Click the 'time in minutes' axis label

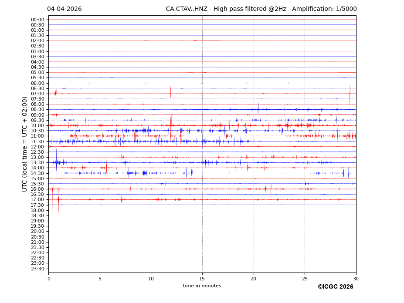click(202, 286)
